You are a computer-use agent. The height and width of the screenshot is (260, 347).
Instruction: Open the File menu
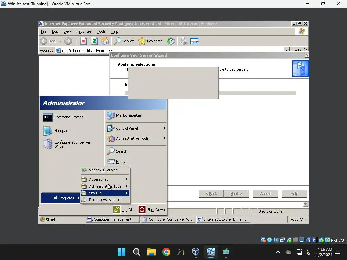coord(44,31)
